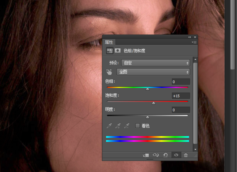Click the lower color spectrum bar

[x=148, y=141]
